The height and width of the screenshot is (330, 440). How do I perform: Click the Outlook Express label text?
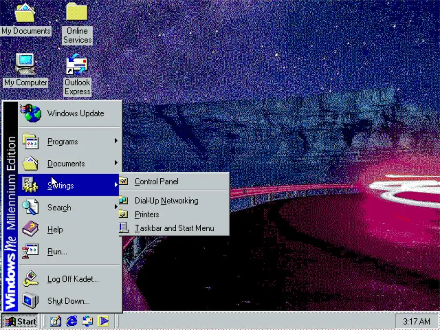(77, 87)
